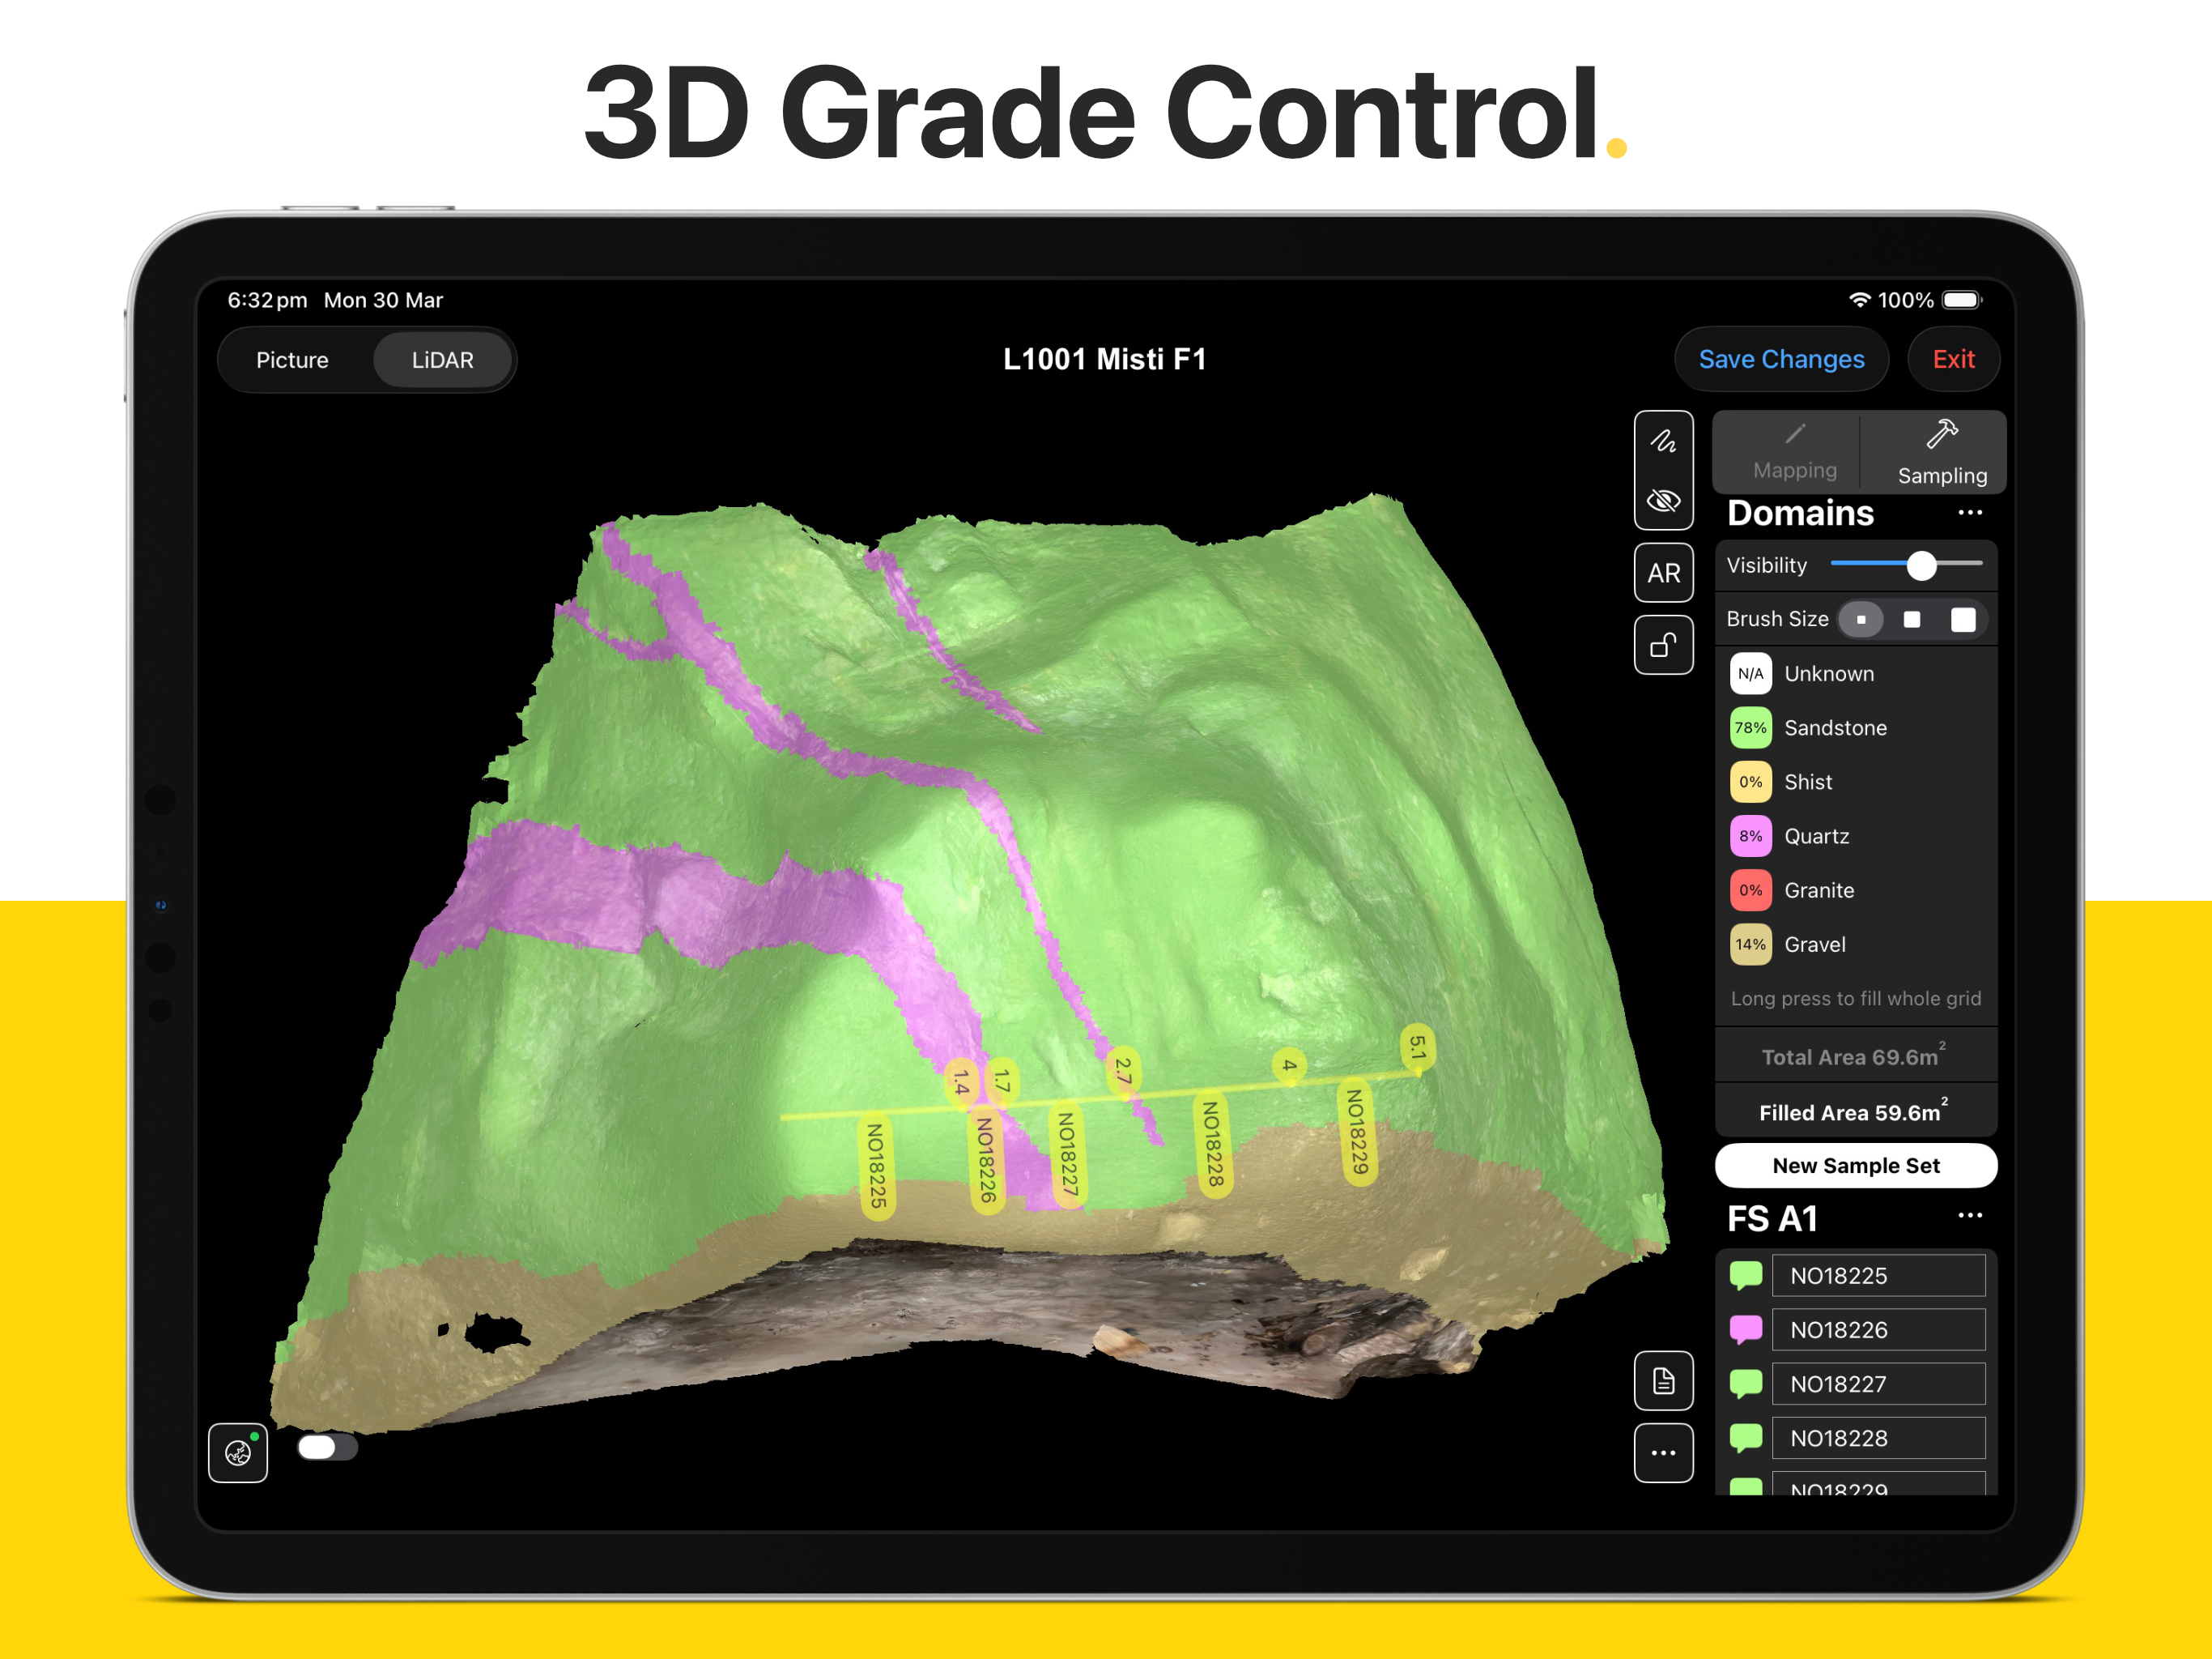This screenshot has height=1659, width=2212.
Task: Tap the L1001 Misti F1 title
Action: pyautogui.click(x=1104, y=359)
